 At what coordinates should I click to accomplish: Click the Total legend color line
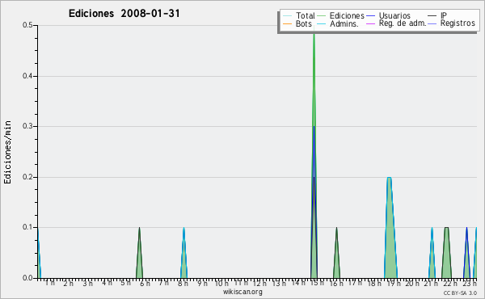(x=287, y=16)
